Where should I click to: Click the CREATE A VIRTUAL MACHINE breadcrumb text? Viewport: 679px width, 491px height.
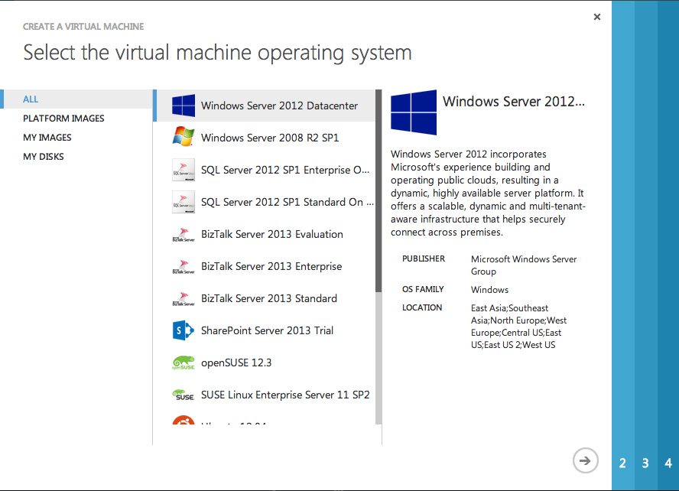83,27
